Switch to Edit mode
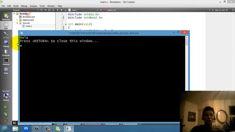This screenshot has height=132, width=235. (x=6, y=26)
